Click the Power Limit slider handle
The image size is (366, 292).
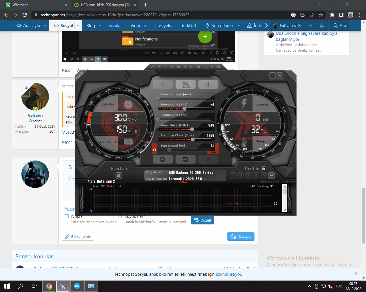coord(184,109)
